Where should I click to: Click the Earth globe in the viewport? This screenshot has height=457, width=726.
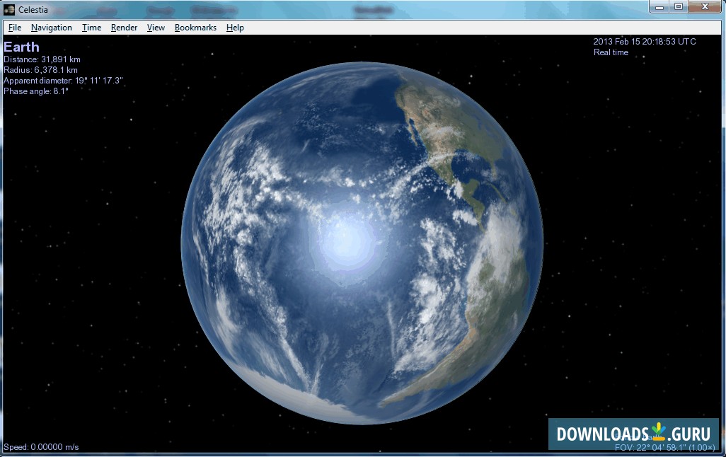[x=362, y=243]
